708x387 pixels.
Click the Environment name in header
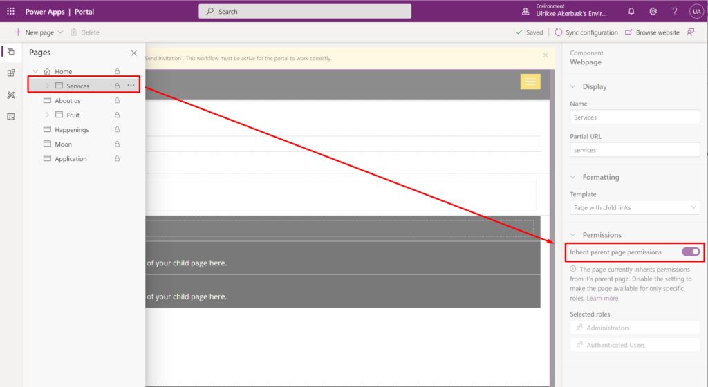click(571, 14)
